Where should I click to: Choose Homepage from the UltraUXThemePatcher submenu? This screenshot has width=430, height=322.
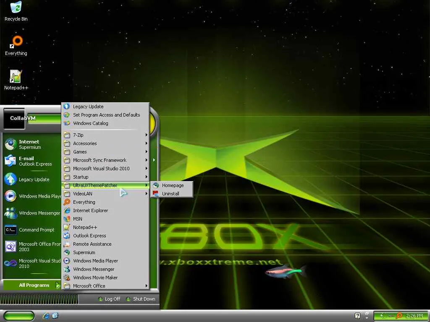coord(172,185)
